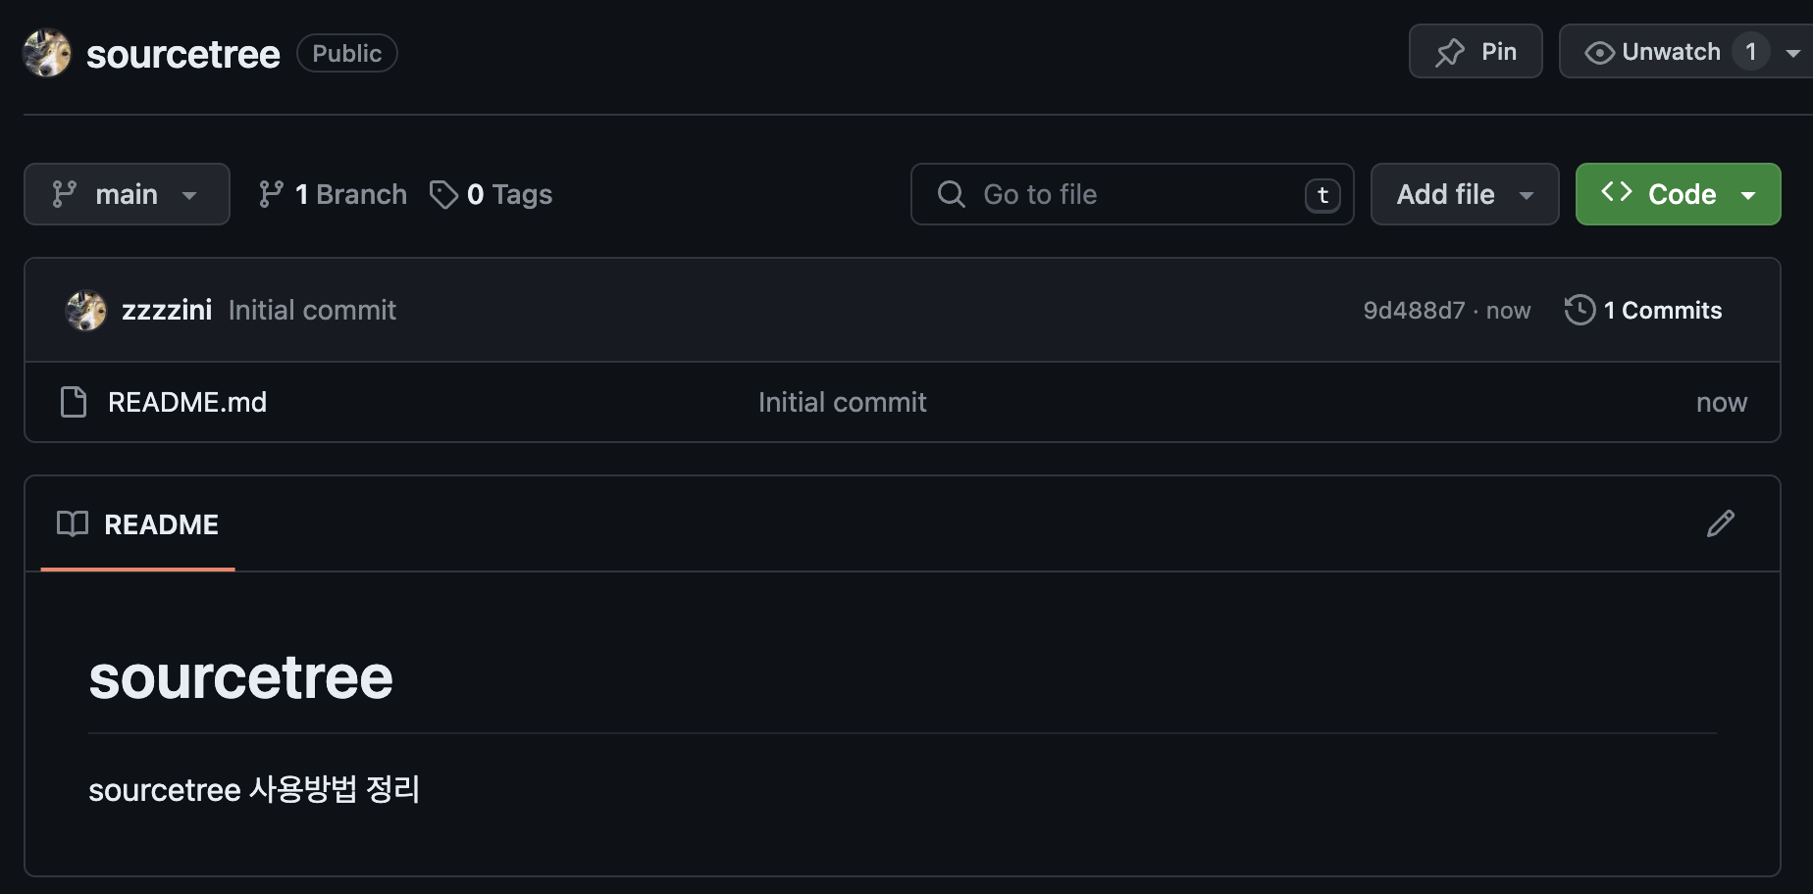
Task: Open the README.md file
Action: click(x=187, y=402)
